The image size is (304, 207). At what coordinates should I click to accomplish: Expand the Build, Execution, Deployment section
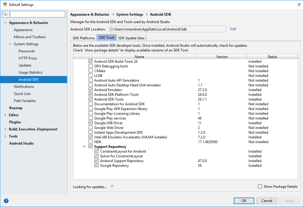point(5,129)
